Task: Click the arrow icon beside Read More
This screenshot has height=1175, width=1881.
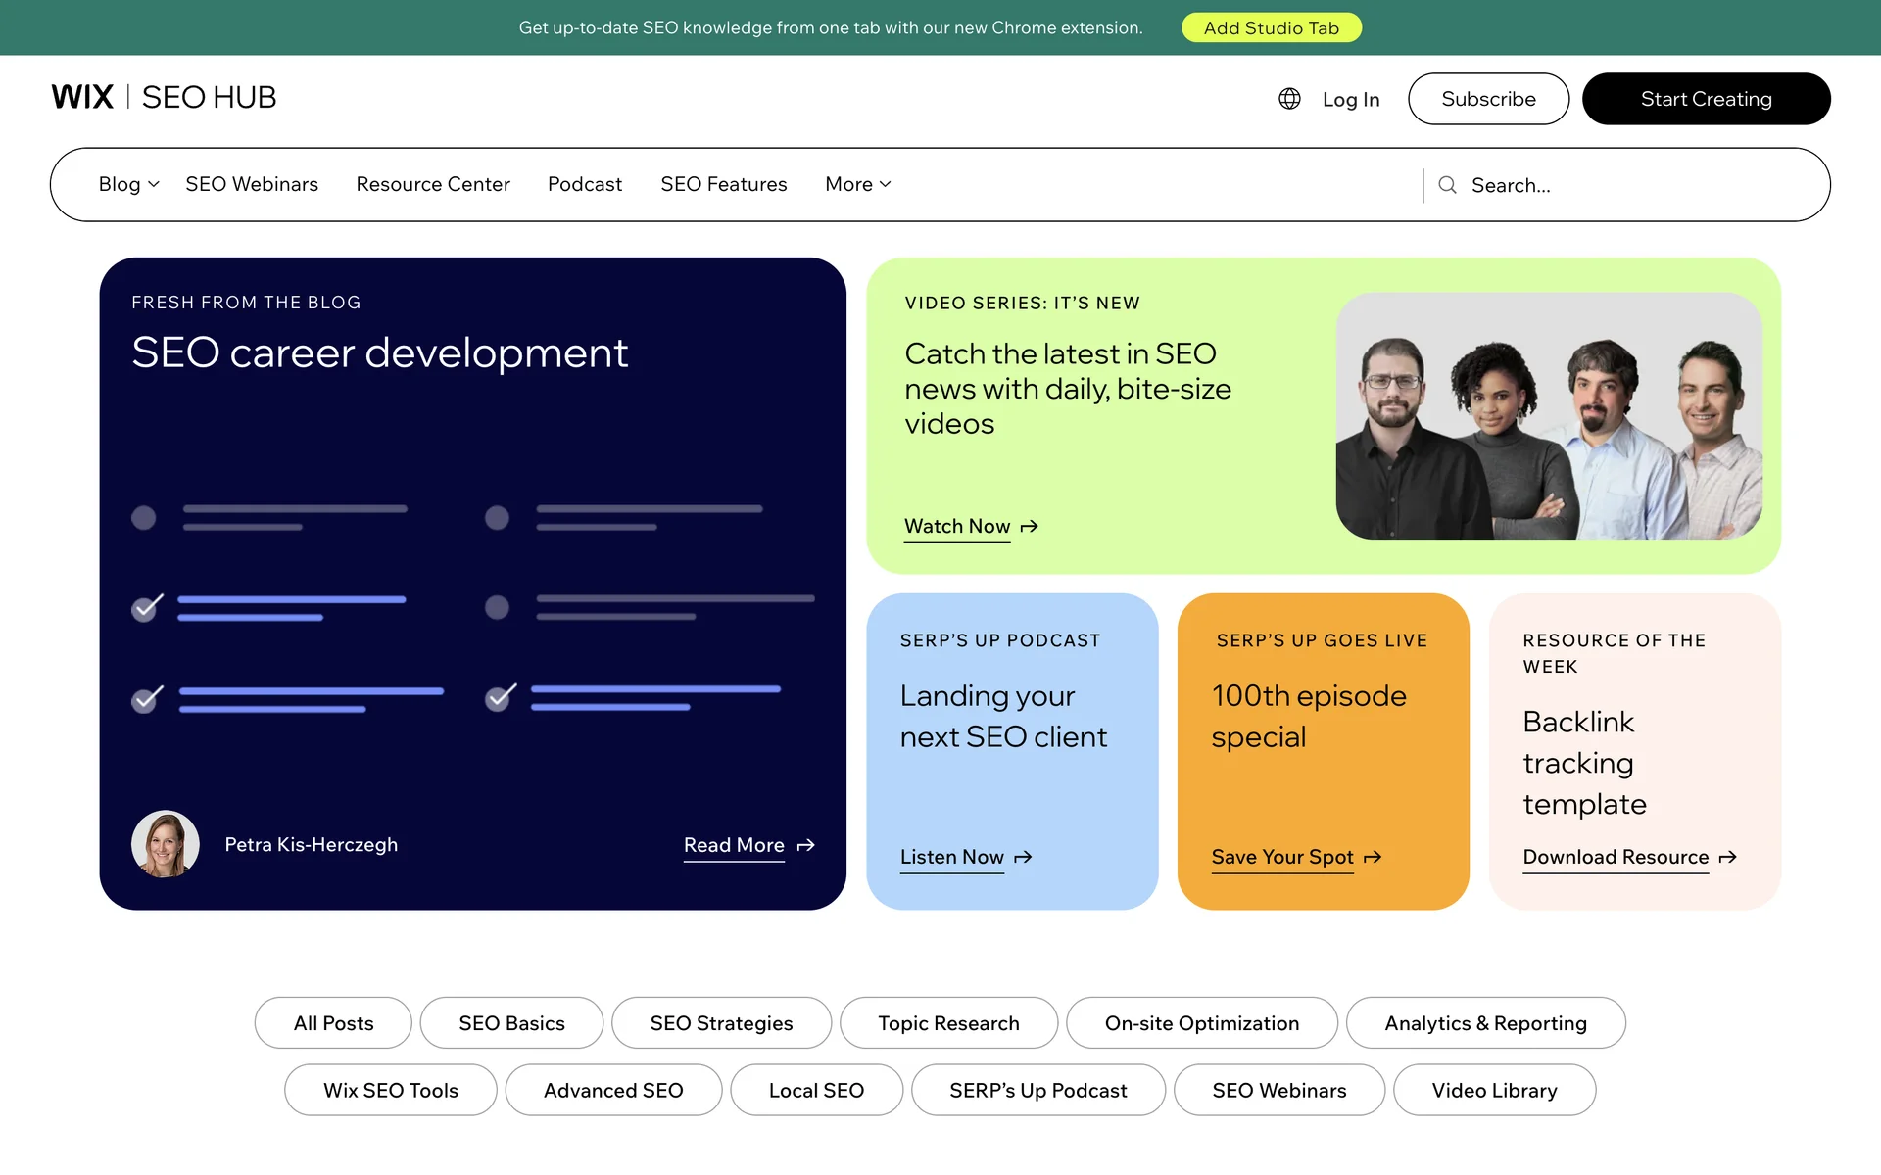Action: [x=805, y=845]
